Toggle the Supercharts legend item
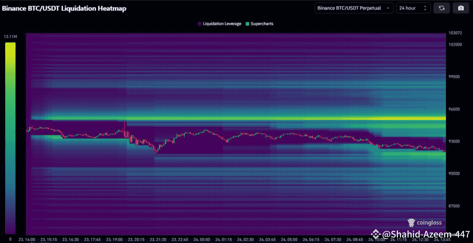 [259, 24]
